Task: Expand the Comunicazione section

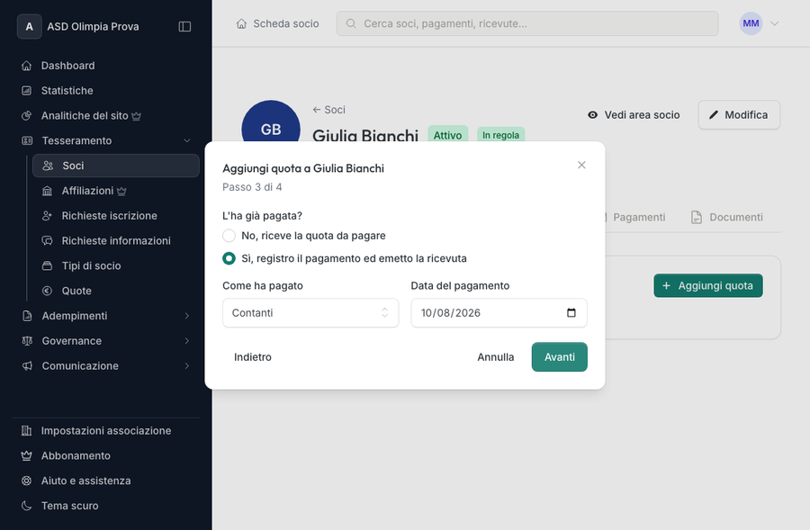Action: click(x=106, y=365)
